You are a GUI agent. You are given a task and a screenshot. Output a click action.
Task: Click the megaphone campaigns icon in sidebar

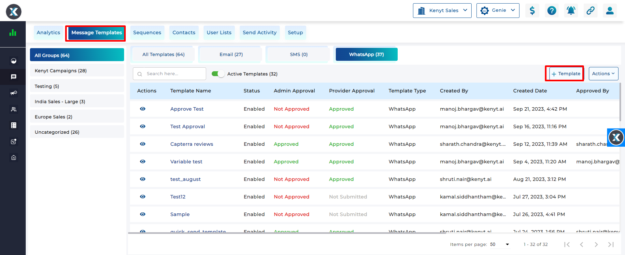click(x=13, y=93)
